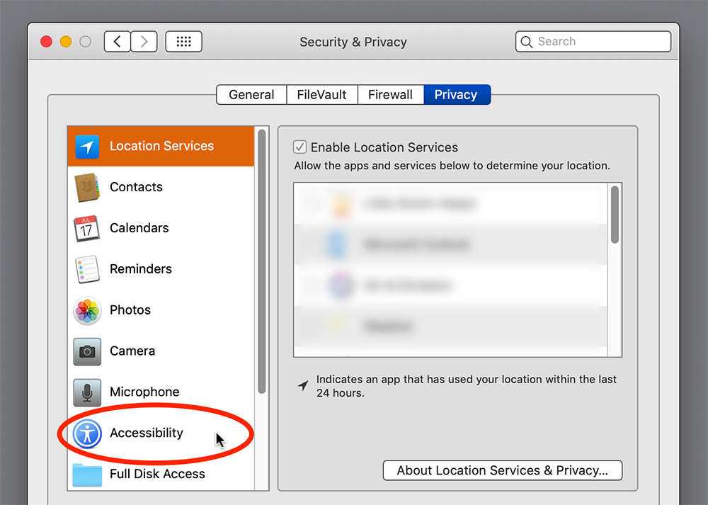708x505 pixels.
Task: Select the Reminders list icon
Action: click(x=87, y=270)
